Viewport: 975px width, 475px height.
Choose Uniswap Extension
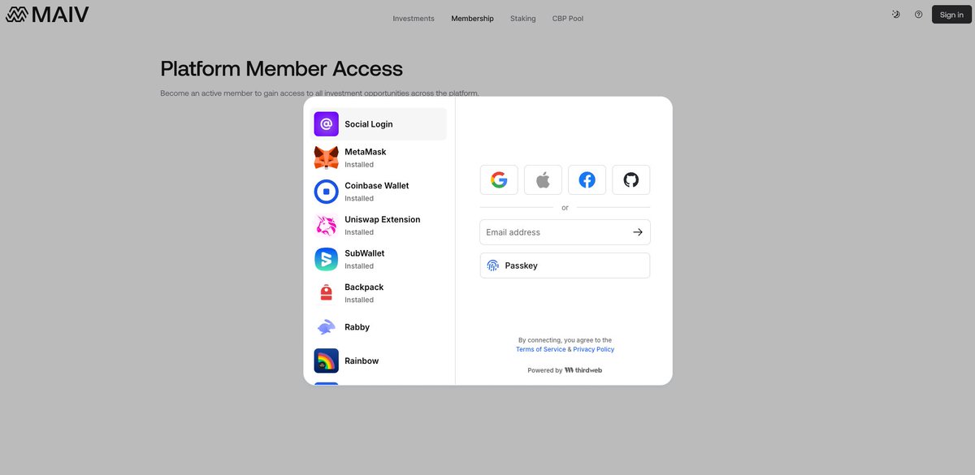pyautogui.click(x=379, y=225)
